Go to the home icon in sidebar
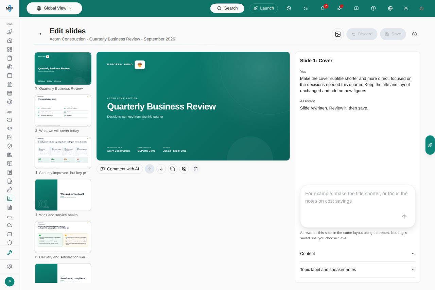435x290 pixels. pos(10,40)
